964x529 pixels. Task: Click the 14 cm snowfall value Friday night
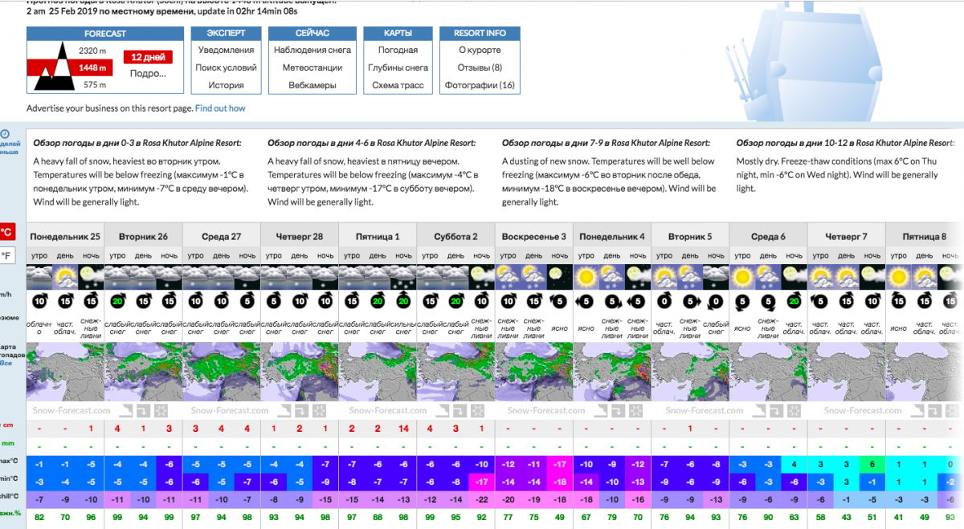click(404, 429)
